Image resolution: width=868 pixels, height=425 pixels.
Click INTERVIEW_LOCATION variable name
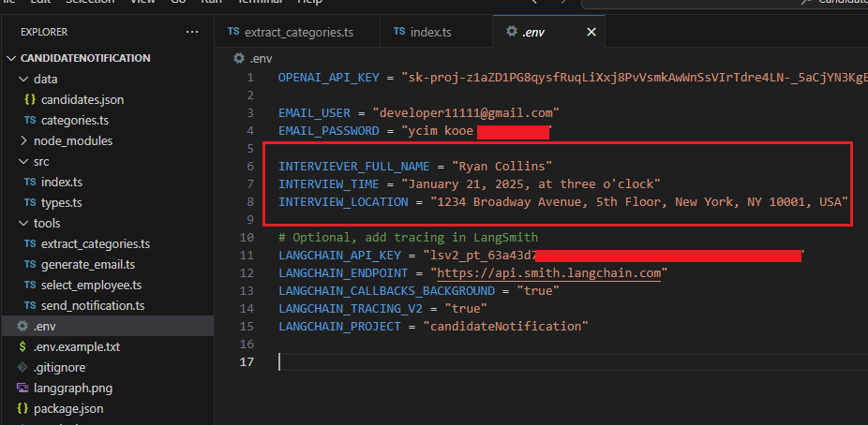click(x=343, y=201)
